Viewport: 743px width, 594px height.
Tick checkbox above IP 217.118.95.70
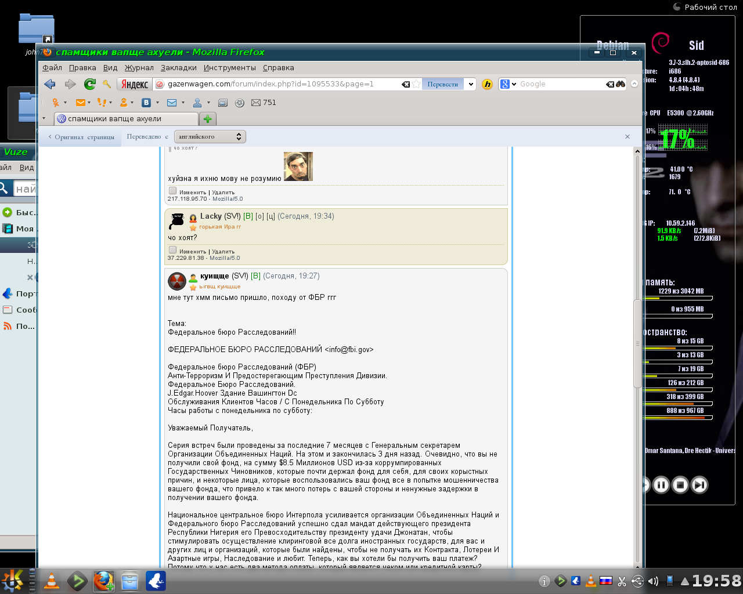tap(172, 191)
